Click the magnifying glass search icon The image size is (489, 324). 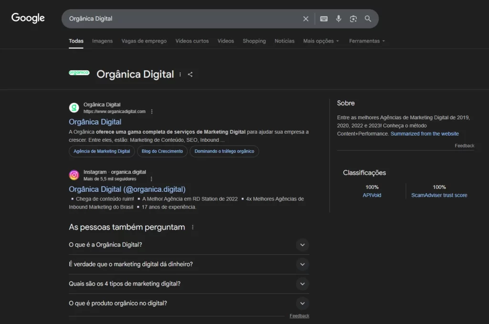(368, 19)
